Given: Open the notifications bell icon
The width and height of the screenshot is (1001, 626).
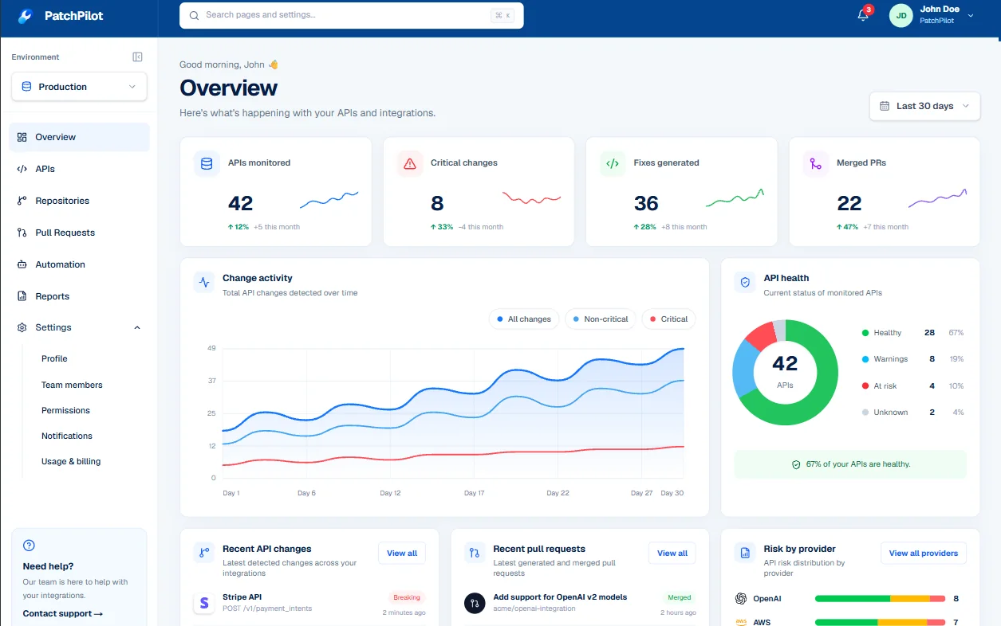Looking at the screenshot, I should (x=863, y=15).
